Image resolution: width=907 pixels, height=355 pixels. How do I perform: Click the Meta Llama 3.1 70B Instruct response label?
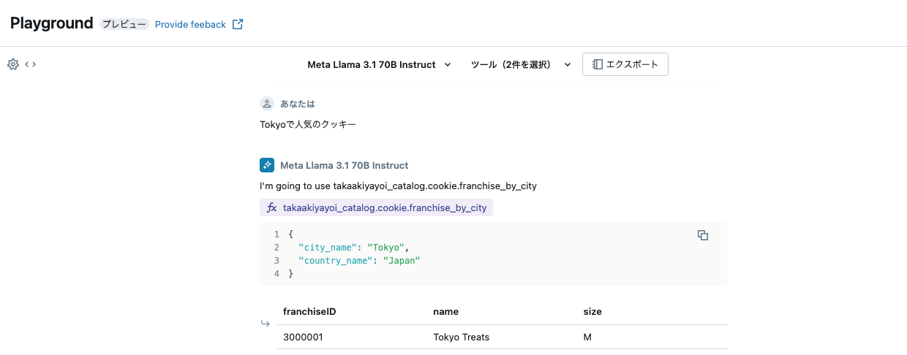coord(345,165)
